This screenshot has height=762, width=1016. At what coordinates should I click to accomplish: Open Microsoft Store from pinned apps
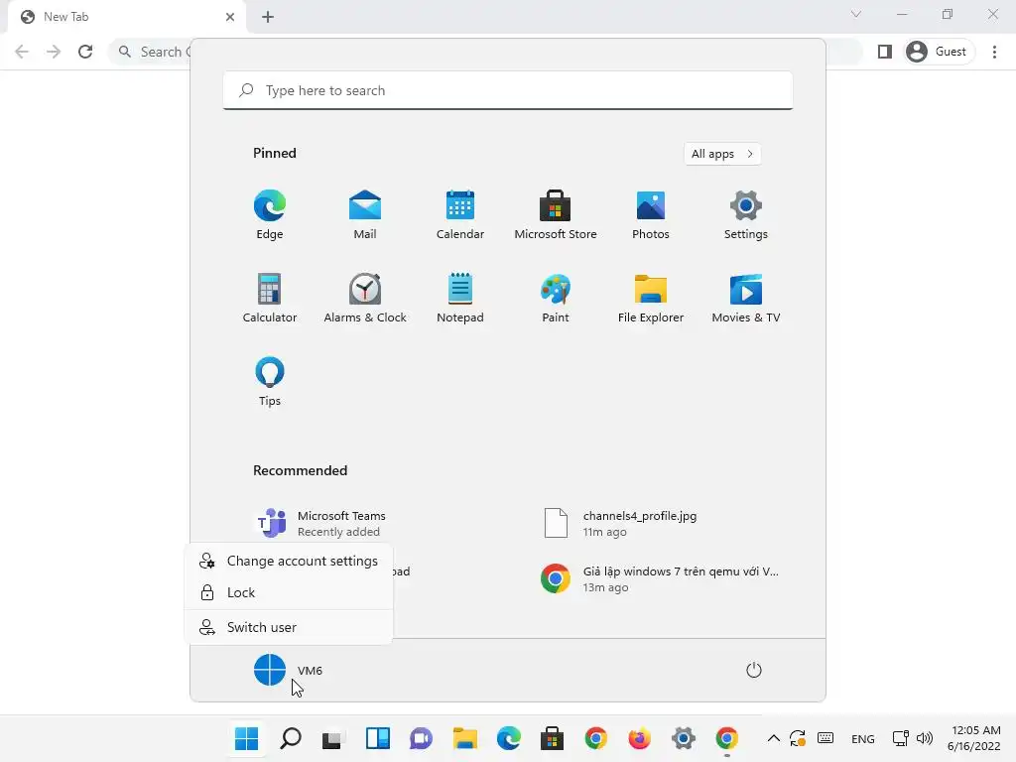556,214
